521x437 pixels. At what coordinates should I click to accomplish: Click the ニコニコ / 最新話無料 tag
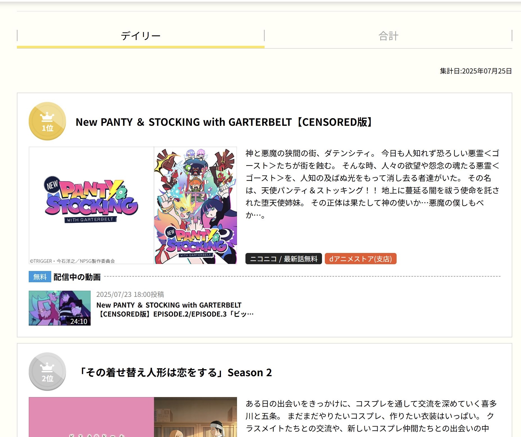point(283,259)
